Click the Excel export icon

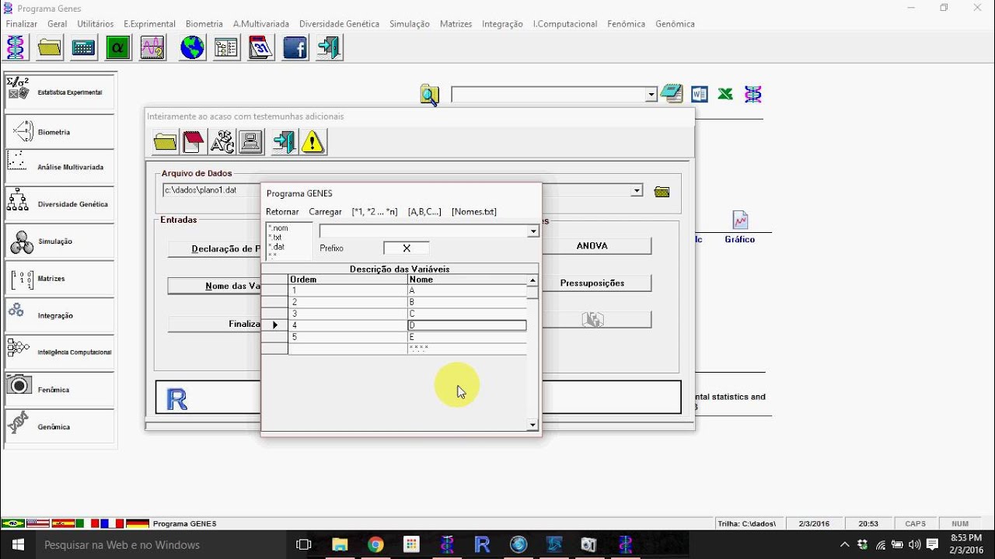[725, 95]
